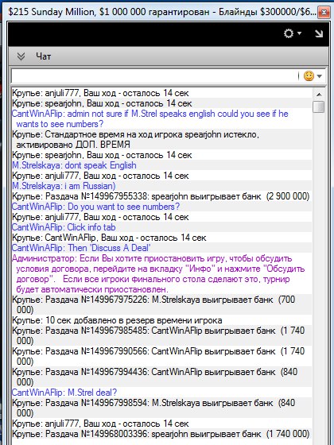
Task: Click hand №149967998594 M.Strelskaya line
Action: [153, 408]
